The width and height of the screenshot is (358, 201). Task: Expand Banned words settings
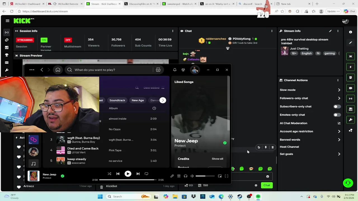click(x=339, y=140)
